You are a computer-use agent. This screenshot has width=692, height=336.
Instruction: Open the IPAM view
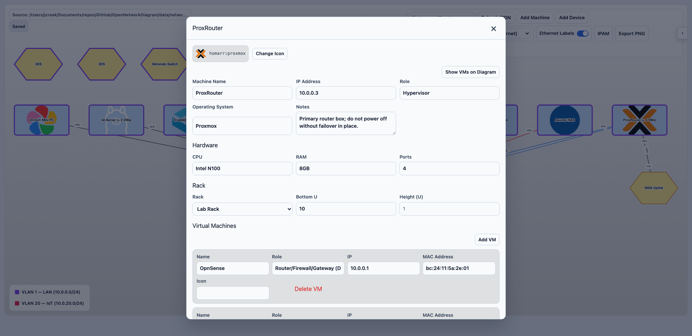[x=603, y=33]
